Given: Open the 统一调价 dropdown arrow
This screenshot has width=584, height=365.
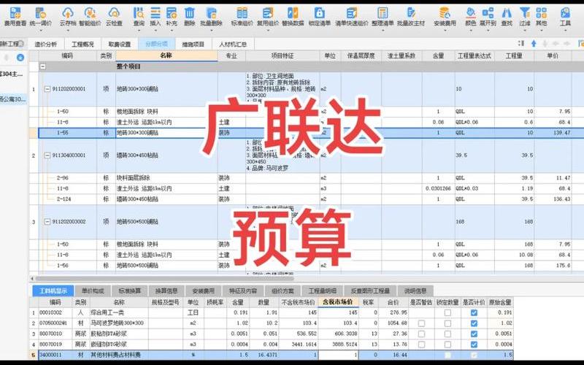Looking at the screenshot, I should click(41, 30).
